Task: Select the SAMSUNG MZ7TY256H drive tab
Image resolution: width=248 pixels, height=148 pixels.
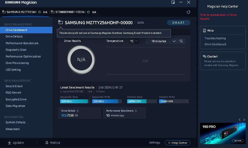Action: [25, 12]
